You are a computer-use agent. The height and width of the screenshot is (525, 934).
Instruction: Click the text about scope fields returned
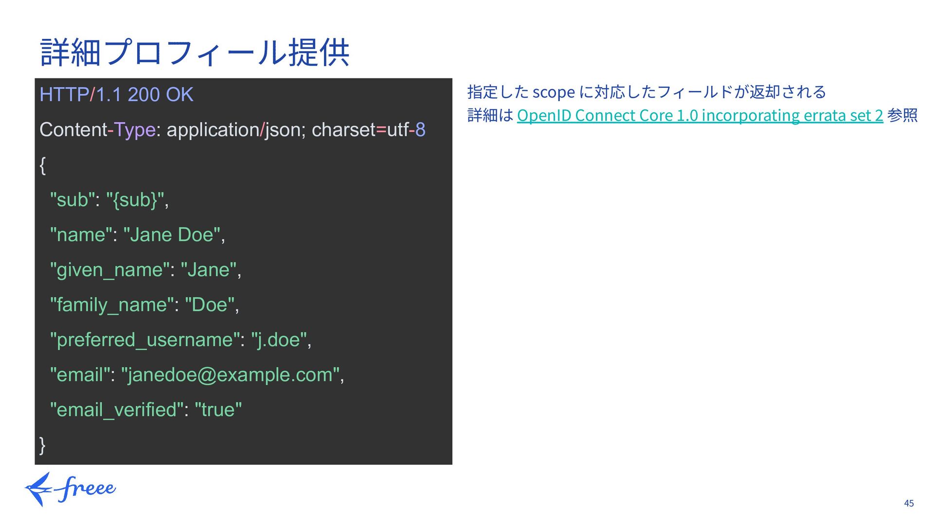(x=646, y=92)
